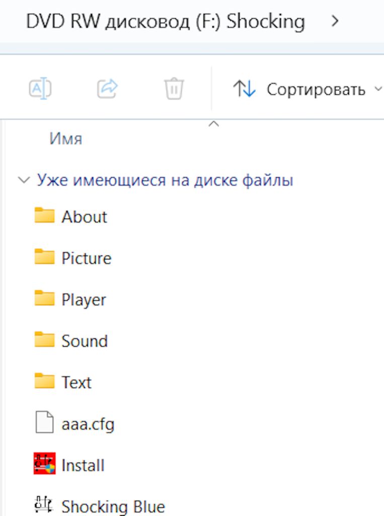Sort by the Имя column header
Screen dimensions: 384x516
[x=66, y=139]
